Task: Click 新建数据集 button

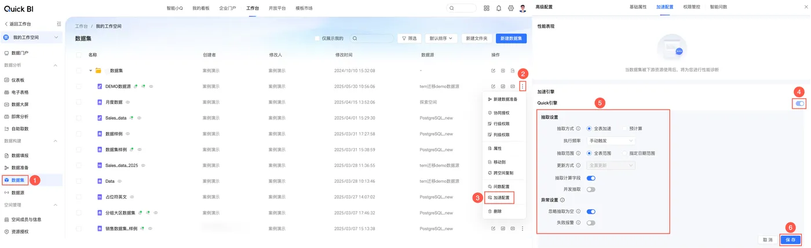Action: 512,38
